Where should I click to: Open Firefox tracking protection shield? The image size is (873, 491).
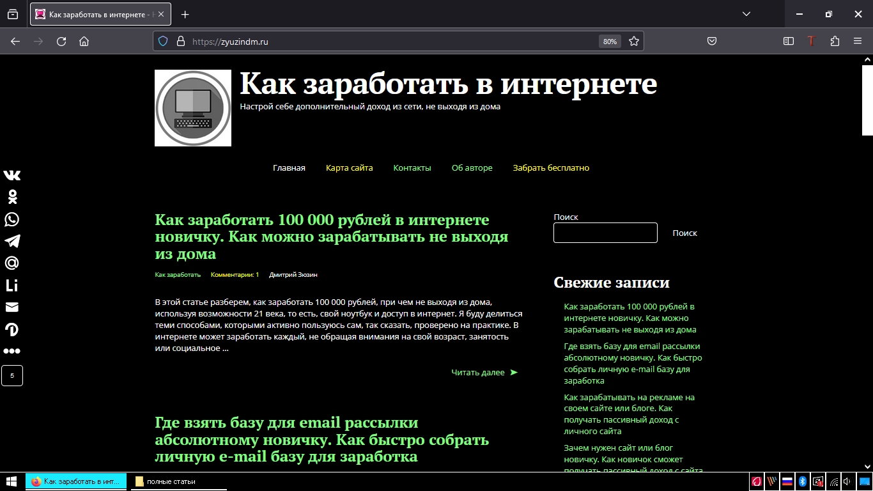click(x=163, y=41)
